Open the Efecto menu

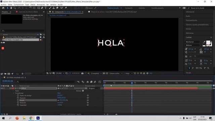pyautogui.click(x=33, y=5)
